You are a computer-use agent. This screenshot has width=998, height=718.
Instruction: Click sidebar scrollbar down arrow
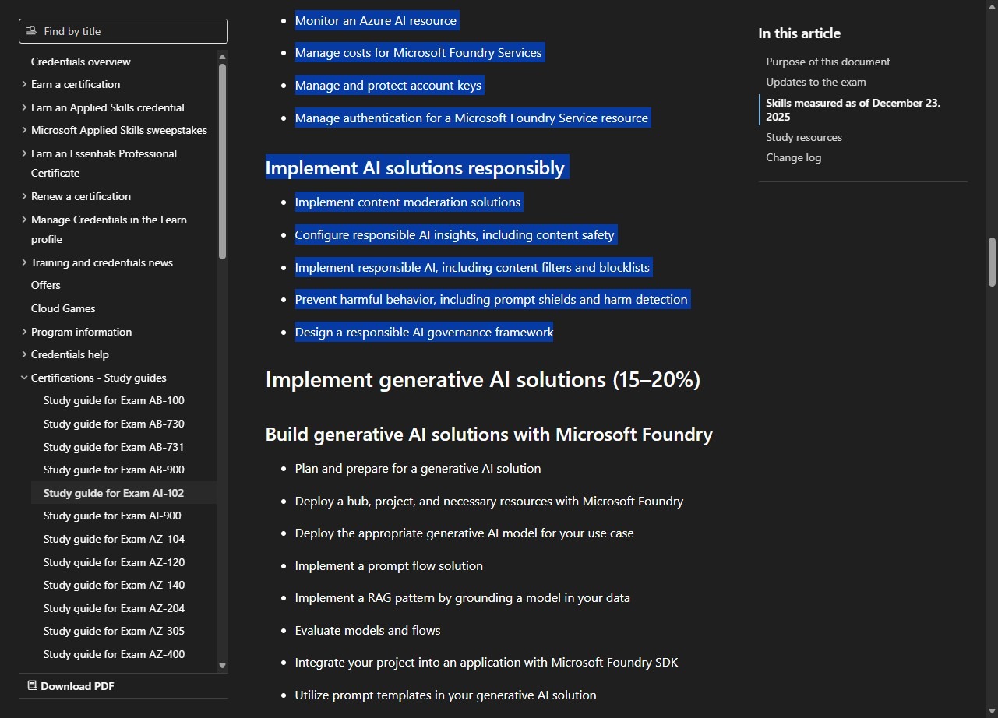pyautogui.click(x=222, y=666)
